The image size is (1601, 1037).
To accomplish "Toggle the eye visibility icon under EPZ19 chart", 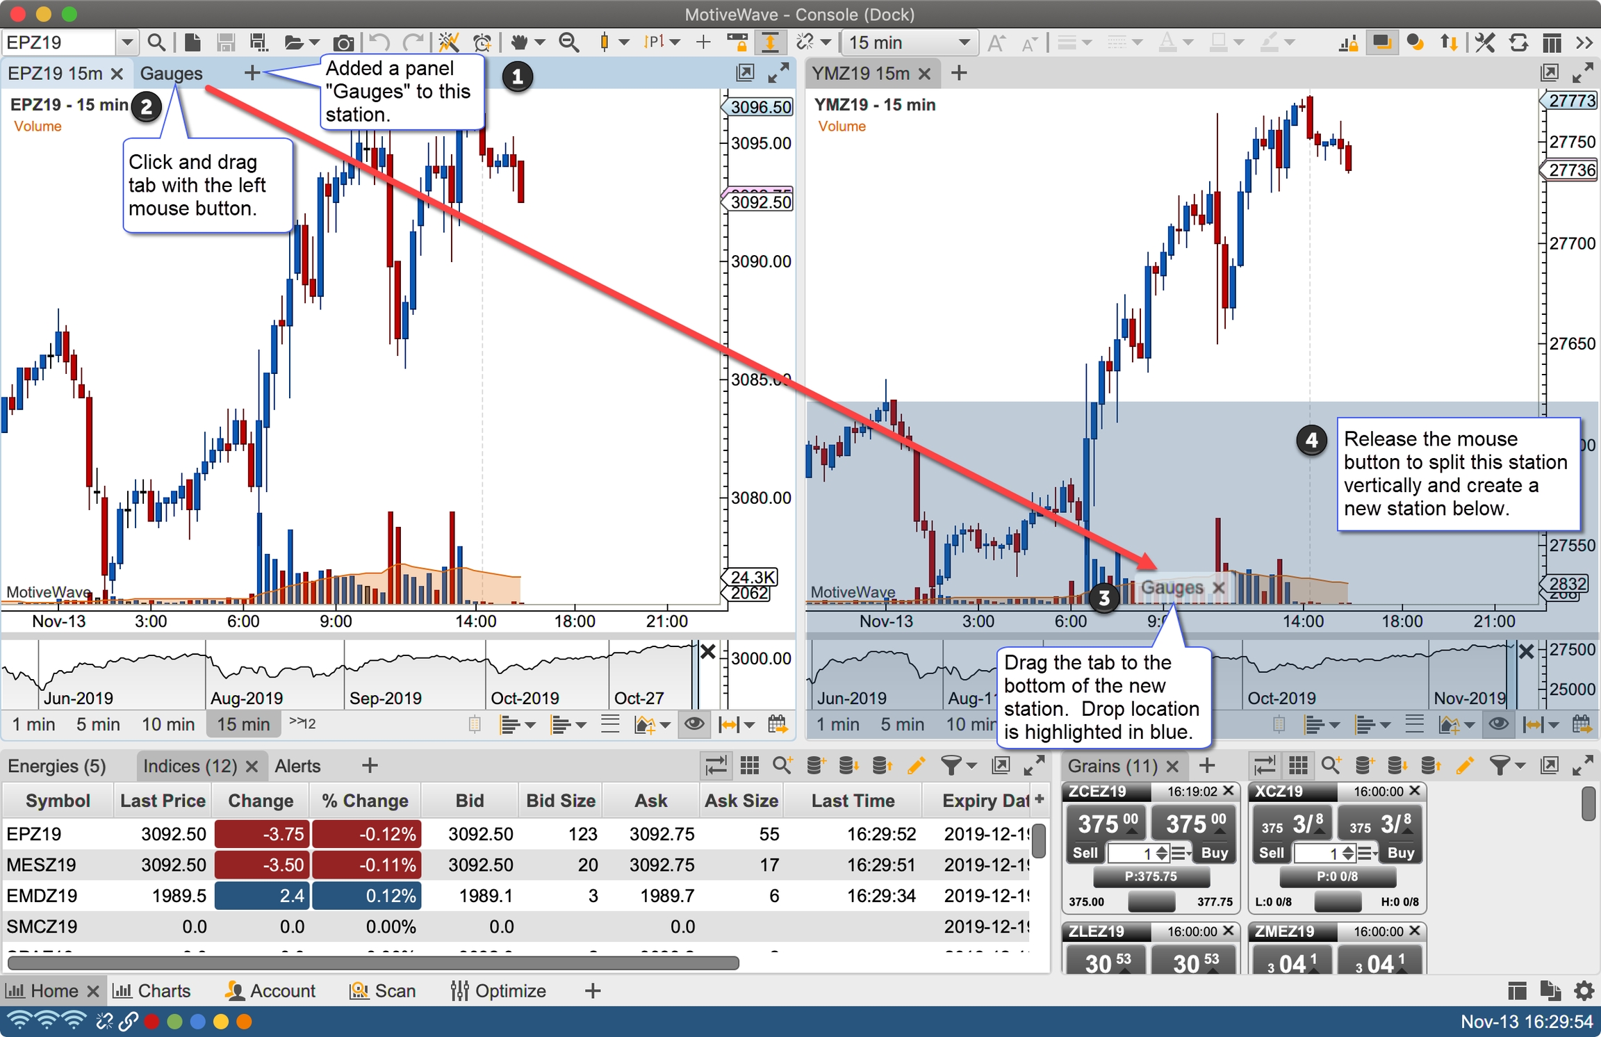I will coord(693,724).
